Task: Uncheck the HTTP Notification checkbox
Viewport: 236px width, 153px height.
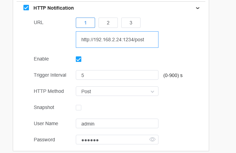Action: pyautogui.click(x=26, y=8)
